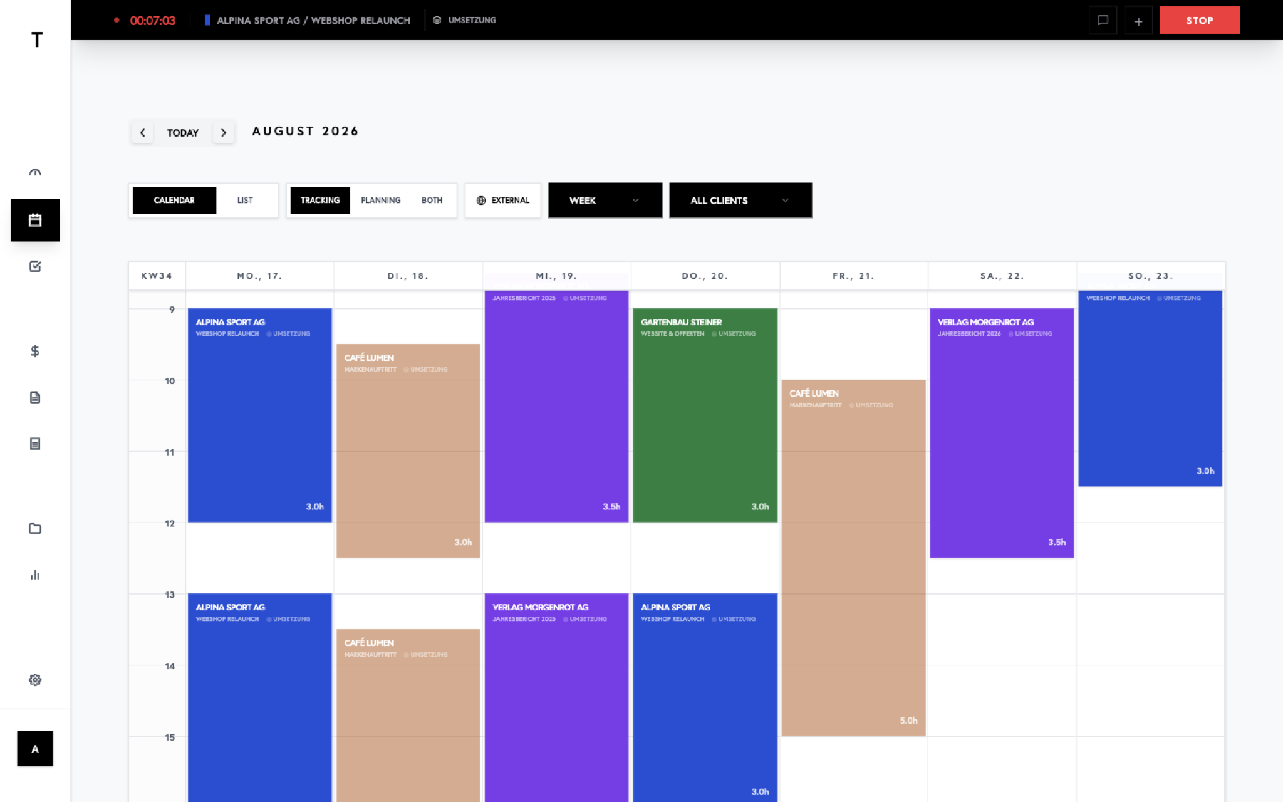Open Saturday's Verlag Morgenrot AG entry
This screenshot has width=1283, height=802.
coord(1002,433)
